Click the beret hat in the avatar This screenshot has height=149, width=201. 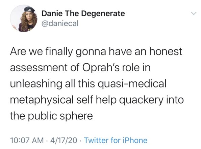29,9
